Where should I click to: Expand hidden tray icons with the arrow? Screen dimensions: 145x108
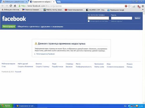point(129,106)
